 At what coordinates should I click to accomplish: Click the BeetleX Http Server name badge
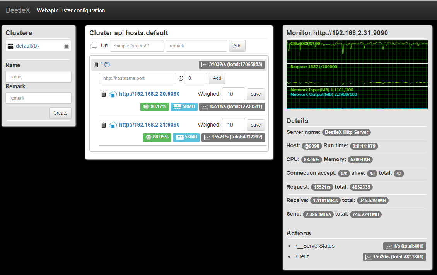pyautogui.click(x=347, y=132)
